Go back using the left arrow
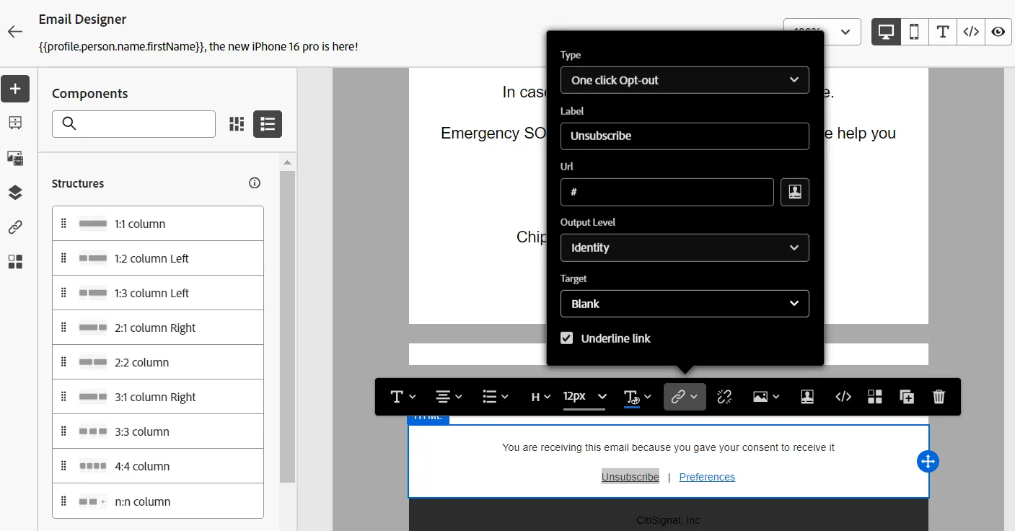Image resolution: width=1015 pixels, height=531 pixels. pyautogui.click(x=15, y=32)
